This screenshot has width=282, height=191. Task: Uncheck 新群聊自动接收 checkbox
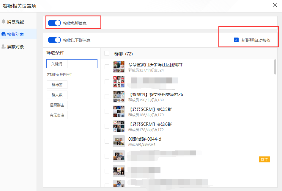[x=236, y=40]
